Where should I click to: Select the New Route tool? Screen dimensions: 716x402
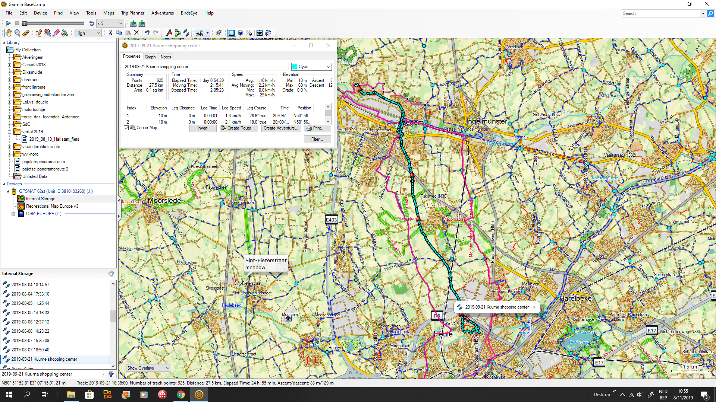click(x=178, y=33)
